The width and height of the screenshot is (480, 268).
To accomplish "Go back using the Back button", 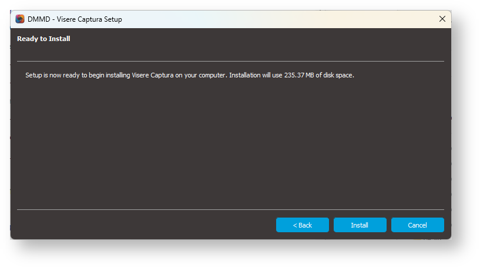I will click(302, 225).
